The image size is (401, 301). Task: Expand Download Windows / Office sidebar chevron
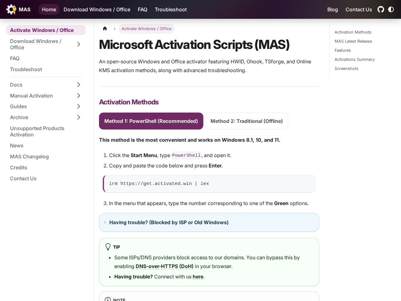click(x=79, y=44)
